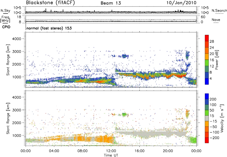Click the 4000 tick in power panel
This screenshot has width=227, height=157.
tap(17, 39)
